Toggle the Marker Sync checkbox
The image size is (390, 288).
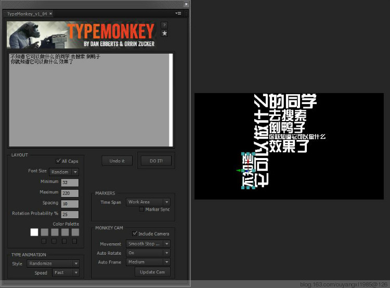(x=141, y=210)
